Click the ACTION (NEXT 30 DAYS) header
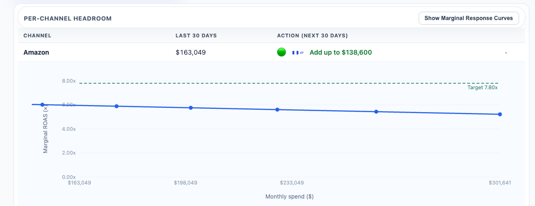Viewport: 535px width, 206px height. 313,36
